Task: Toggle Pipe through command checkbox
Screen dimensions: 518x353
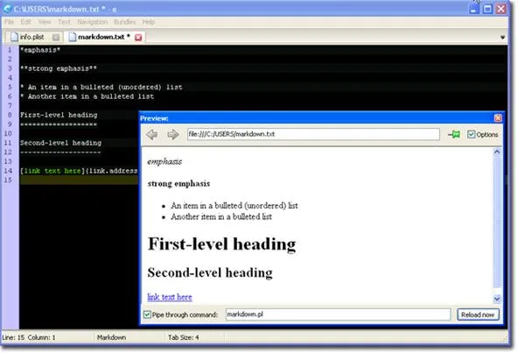Action: click(x=147, y=314)
